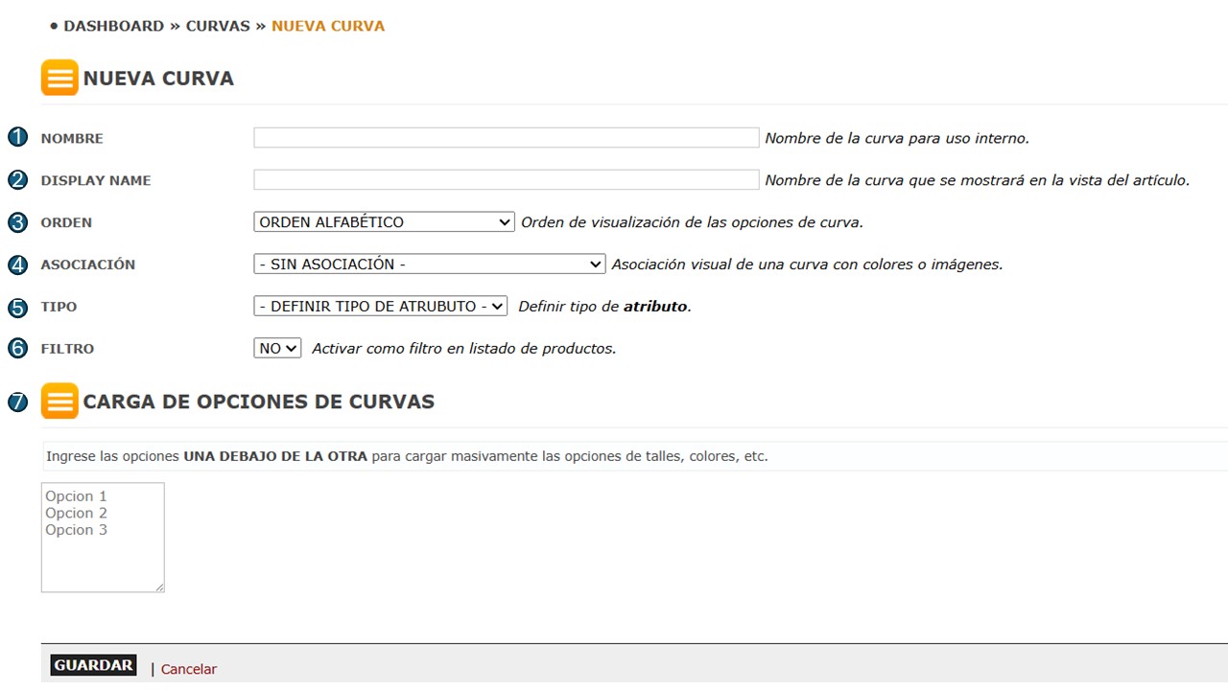Click the number 7 badge beside Carga section
1228x690 pixels.
pos(17,402)
